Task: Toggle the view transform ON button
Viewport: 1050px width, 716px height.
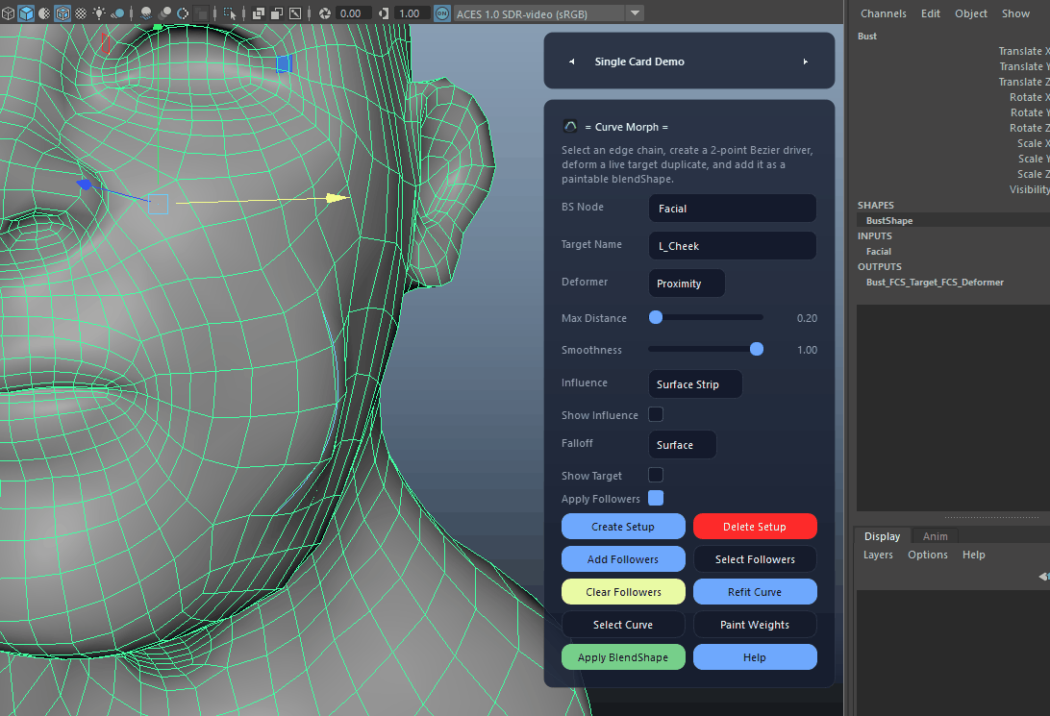Action: [x=442, y=13]
